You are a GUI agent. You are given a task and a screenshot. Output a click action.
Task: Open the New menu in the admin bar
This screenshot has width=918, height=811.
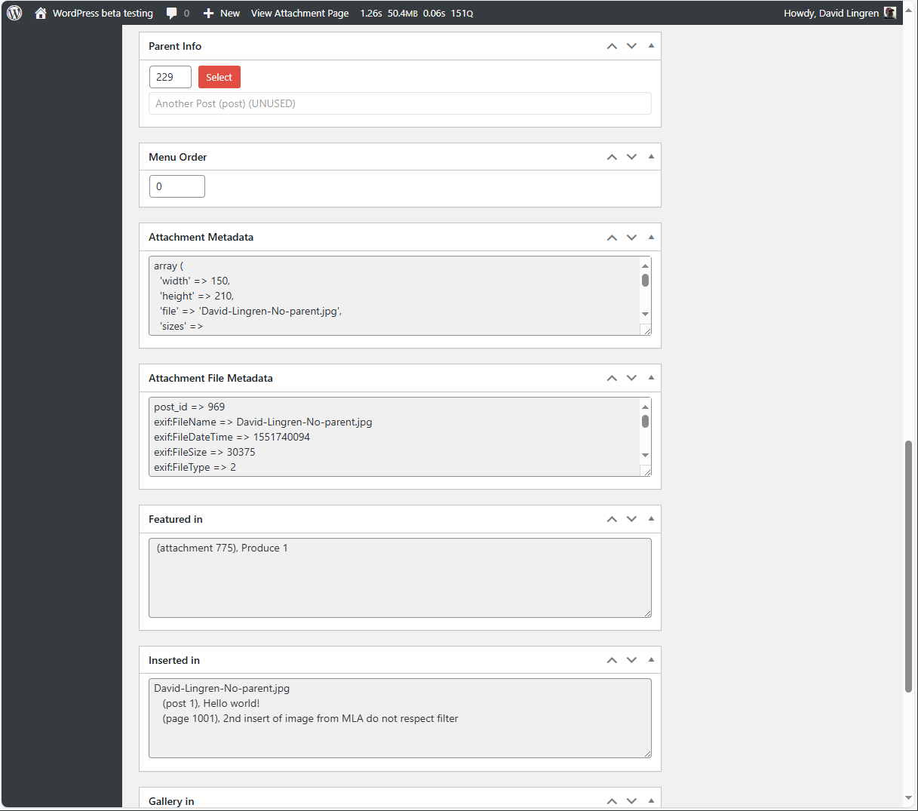tap(221, 13)
